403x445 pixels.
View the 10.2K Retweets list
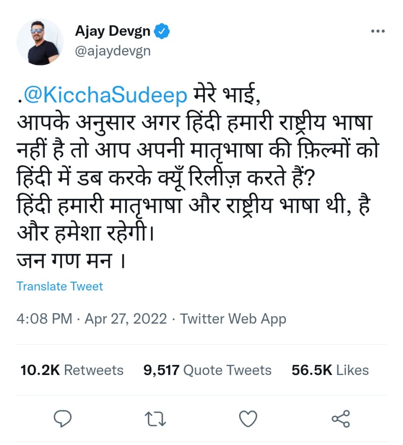click(72, 370)
